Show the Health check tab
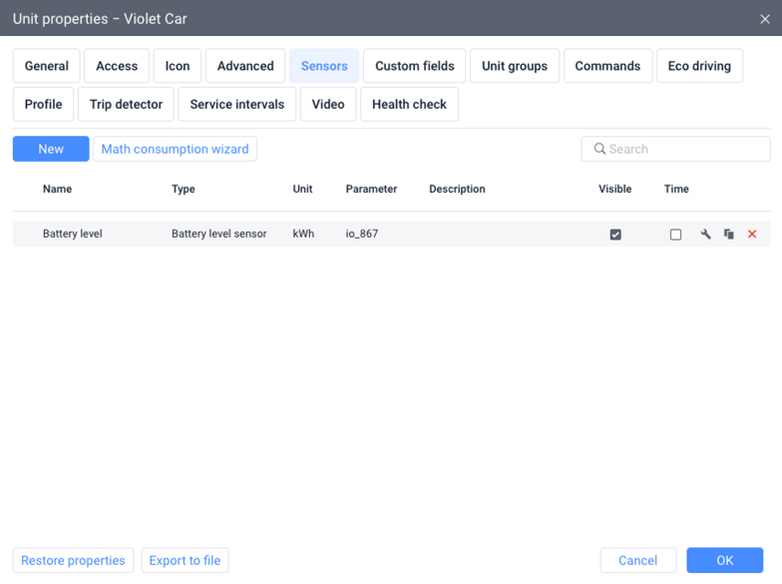 [409, 104]
